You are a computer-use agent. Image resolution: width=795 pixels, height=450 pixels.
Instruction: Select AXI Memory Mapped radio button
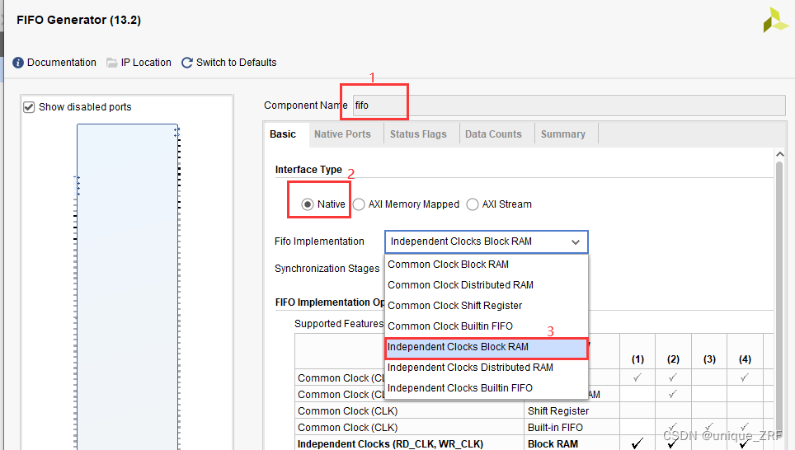pos(360,204)
